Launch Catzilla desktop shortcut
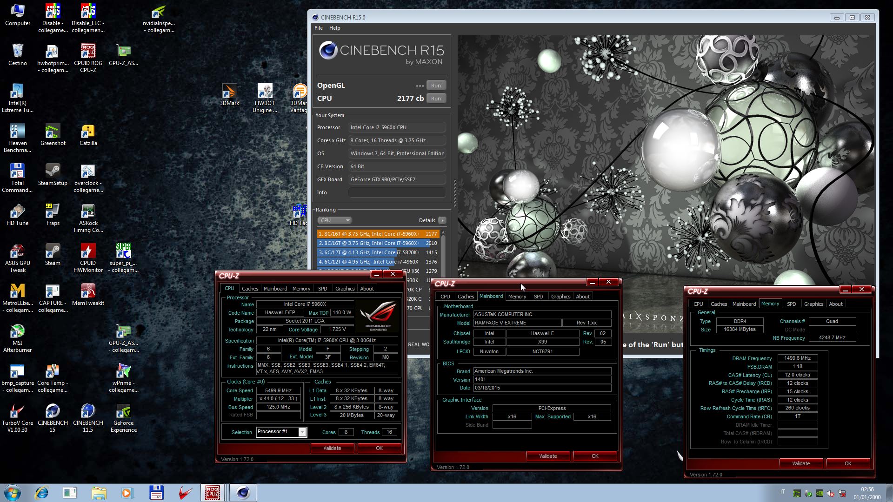 coord(88,135)
